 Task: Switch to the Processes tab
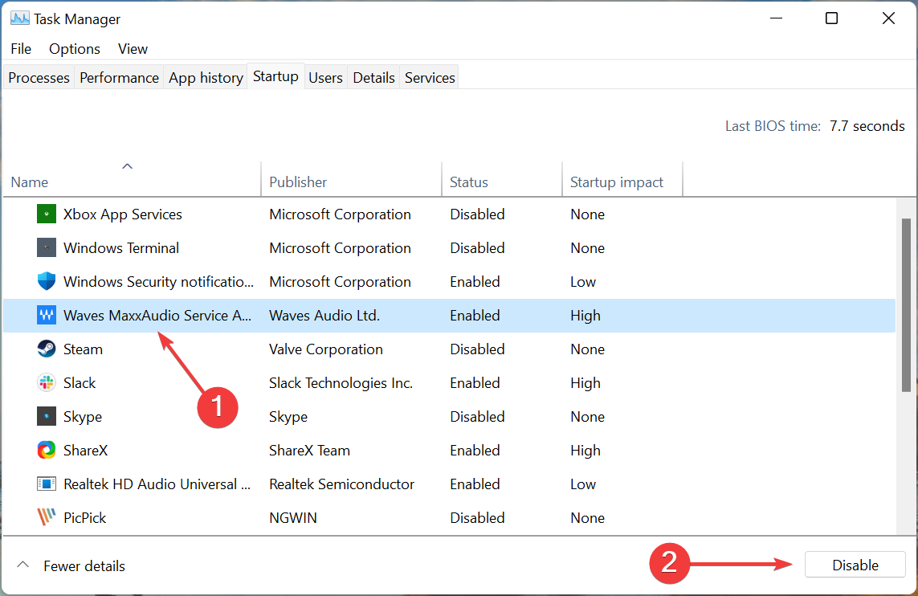(38, 77)
